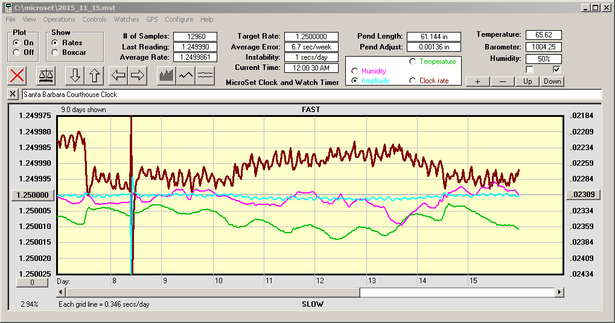Untick the checked box under Humidity value
This screenshot has height=323, width=615.
(x=556, y=70)
